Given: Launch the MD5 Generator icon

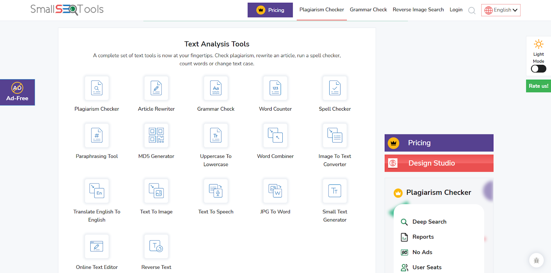Looking at the screenshot, I should 156,135.
